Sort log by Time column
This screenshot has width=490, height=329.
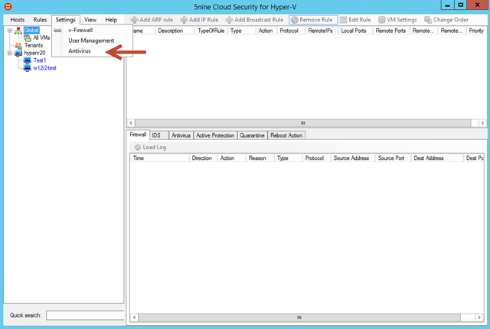click(160, 158)
